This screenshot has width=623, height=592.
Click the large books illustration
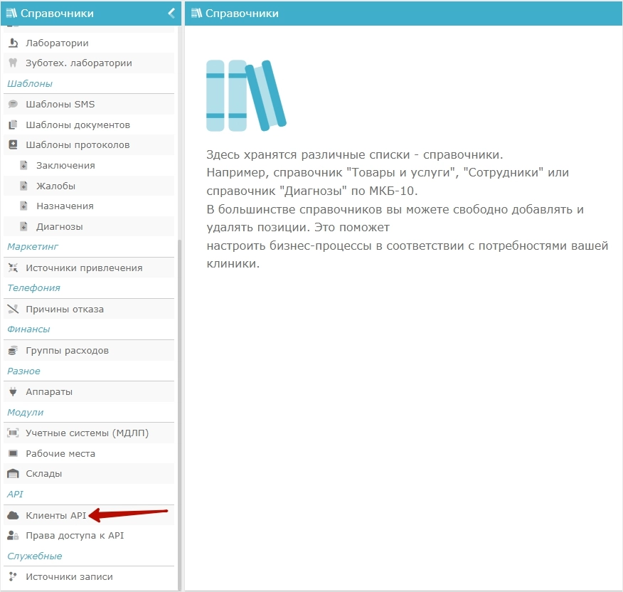tap(246, 95)
